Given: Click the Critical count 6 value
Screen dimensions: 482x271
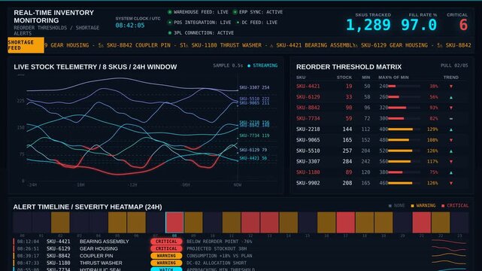Looking at the screenshot, I should tap(463, 25).
